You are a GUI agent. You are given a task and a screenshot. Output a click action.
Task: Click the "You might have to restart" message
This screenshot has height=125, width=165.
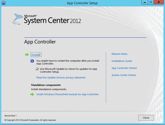tap(68, 62)
